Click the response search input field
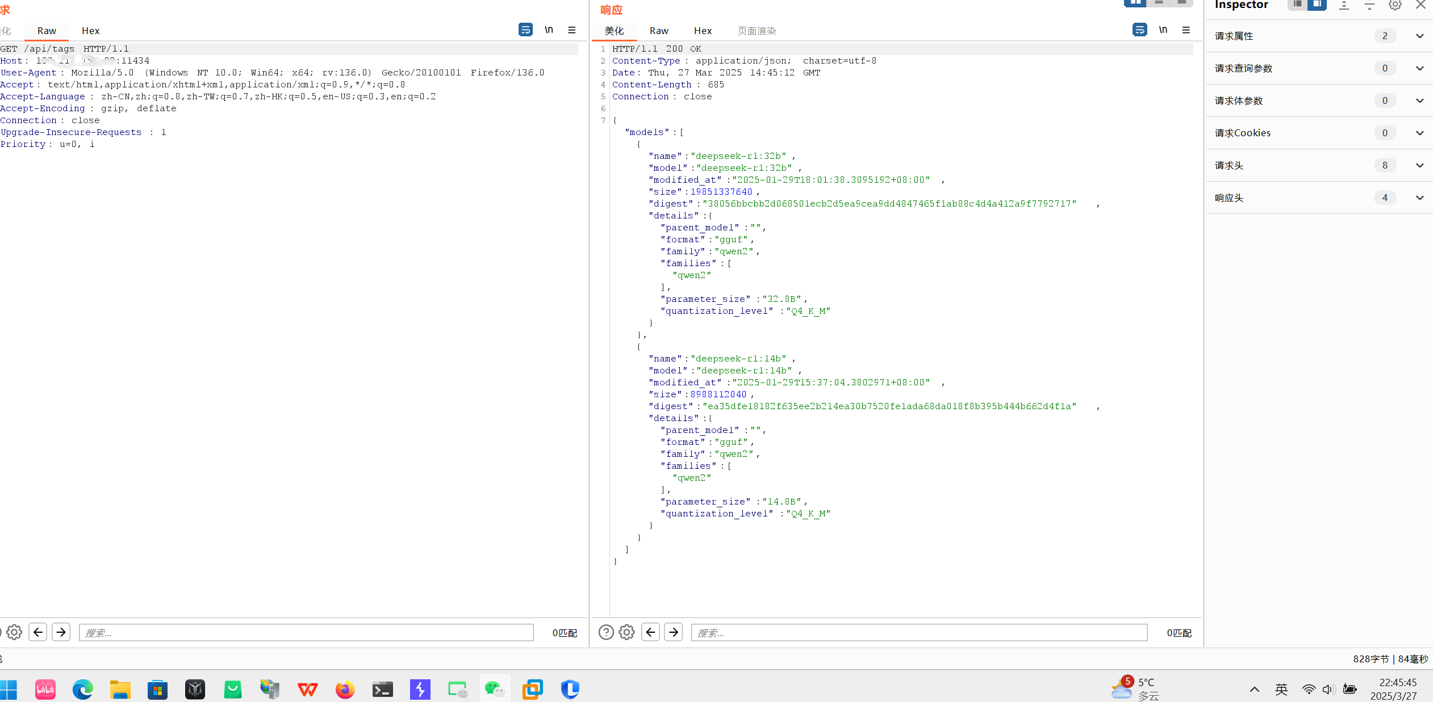Viewport: 1433px width, 702px height. click(x=918, y=632)
